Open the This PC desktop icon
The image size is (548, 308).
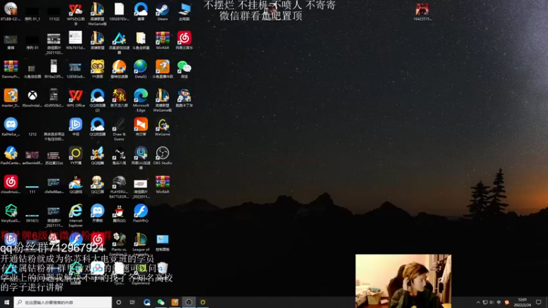pos(184,11)
